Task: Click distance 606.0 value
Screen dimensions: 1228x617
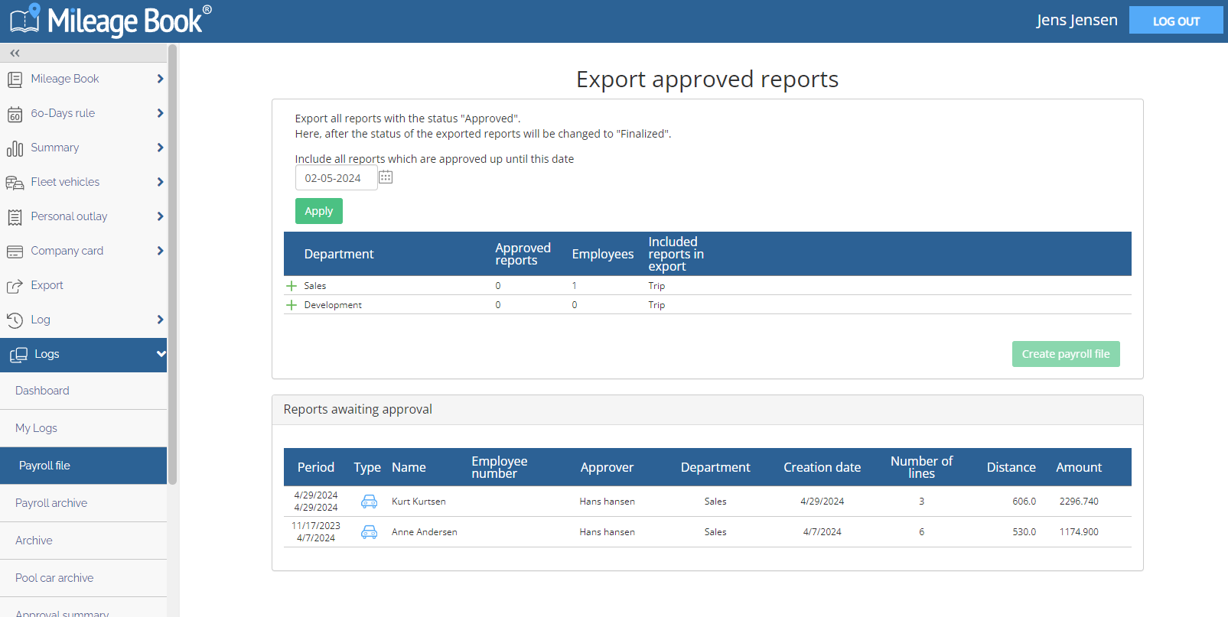Action: click(1024, 502)
